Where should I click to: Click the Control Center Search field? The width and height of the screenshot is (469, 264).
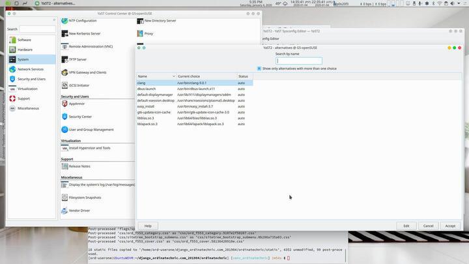coord(37,29)
